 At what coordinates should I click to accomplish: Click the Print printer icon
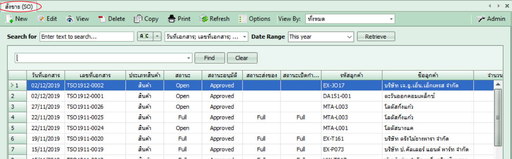click(x=172, y=19)
